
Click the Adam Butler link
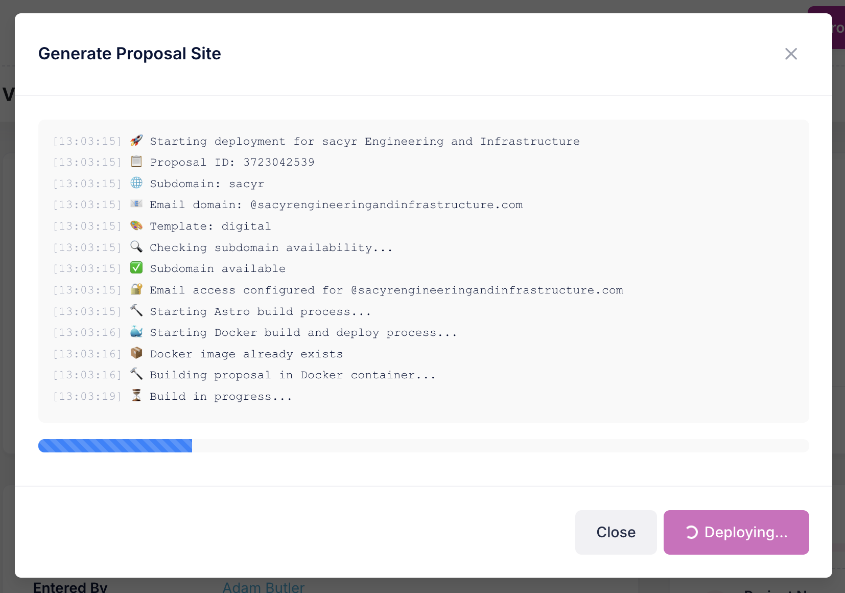pyautogui.click(x=263, y=587)
